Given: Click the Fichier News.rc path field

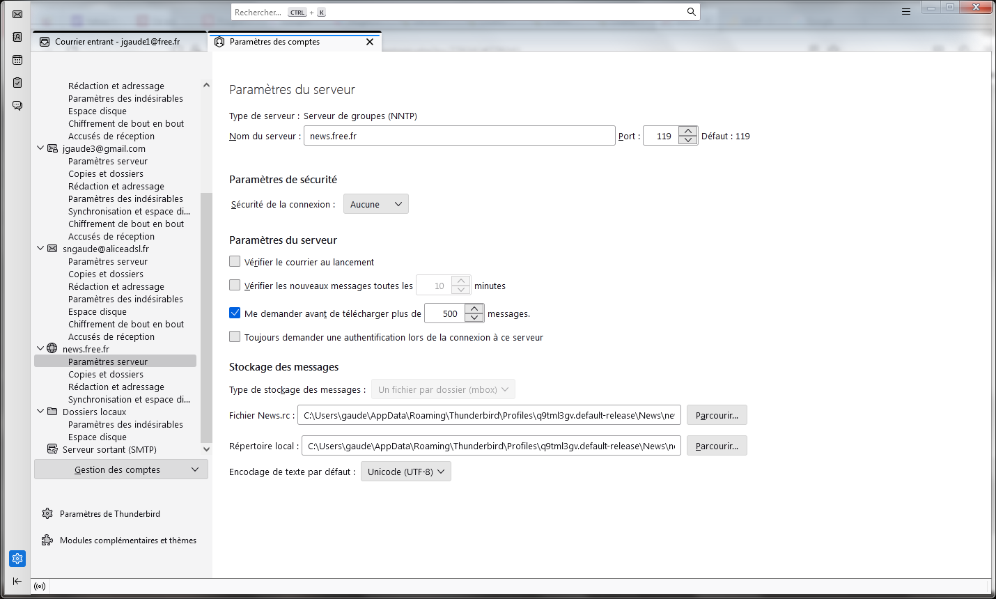Looking at the screenshot, I should [x=489, y=415].
